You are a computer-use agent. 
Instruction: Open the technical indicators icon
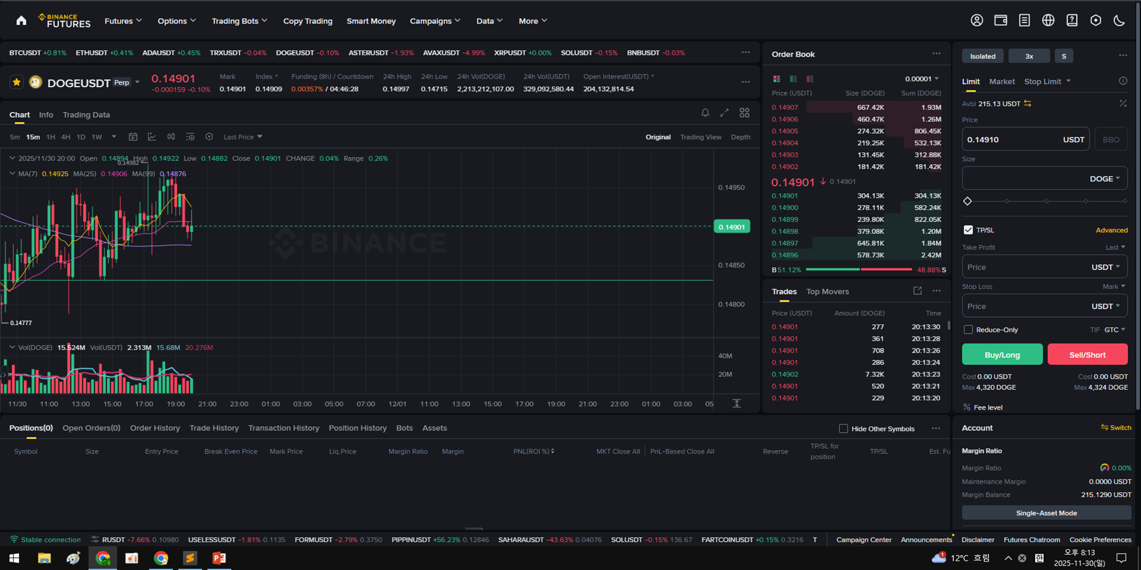[x=152, y=137]
